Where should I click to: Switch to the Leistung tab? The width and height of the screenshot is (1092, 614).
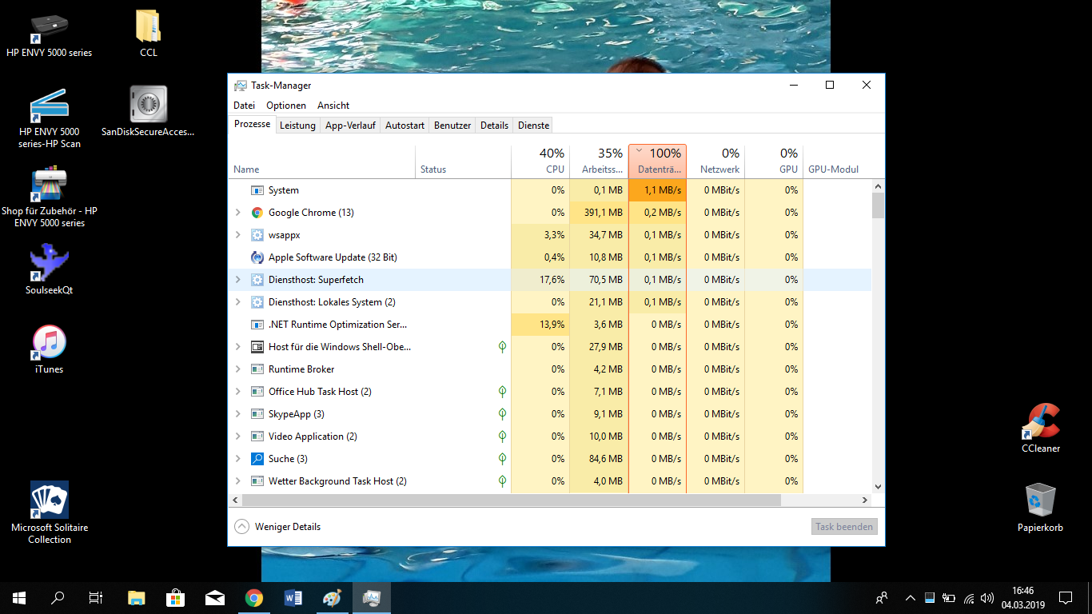(297, 126)
